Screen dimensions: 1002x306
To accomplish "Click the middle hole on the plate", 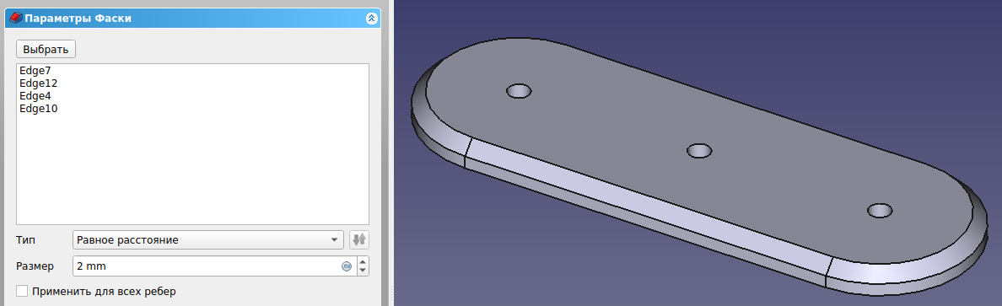I will tap(699, 151).
